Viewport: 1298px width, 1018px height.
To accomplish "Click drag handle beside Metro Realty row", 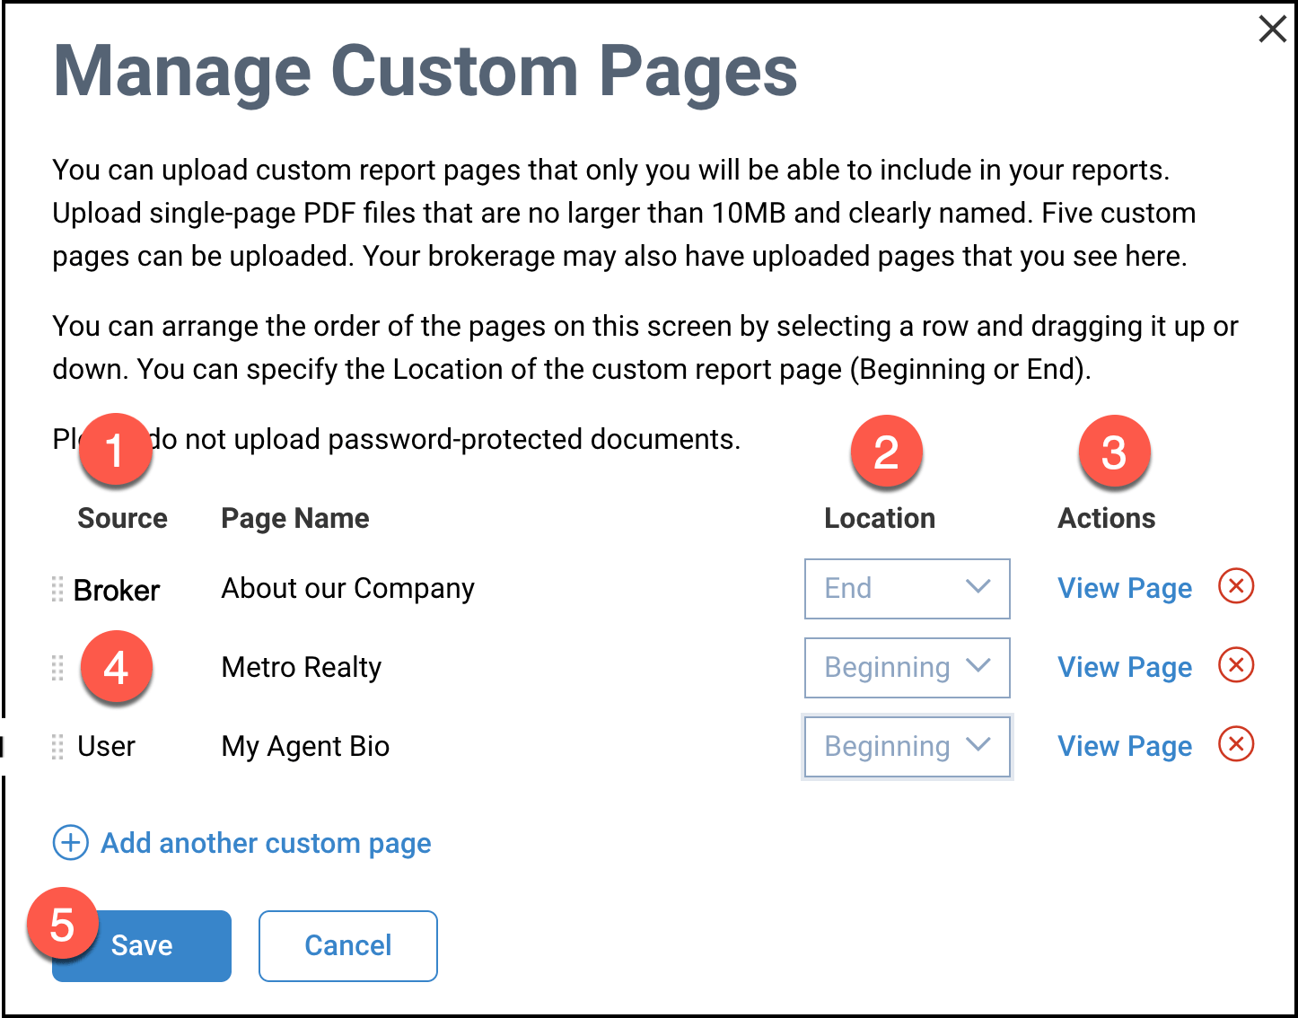I will coord(57,668).
